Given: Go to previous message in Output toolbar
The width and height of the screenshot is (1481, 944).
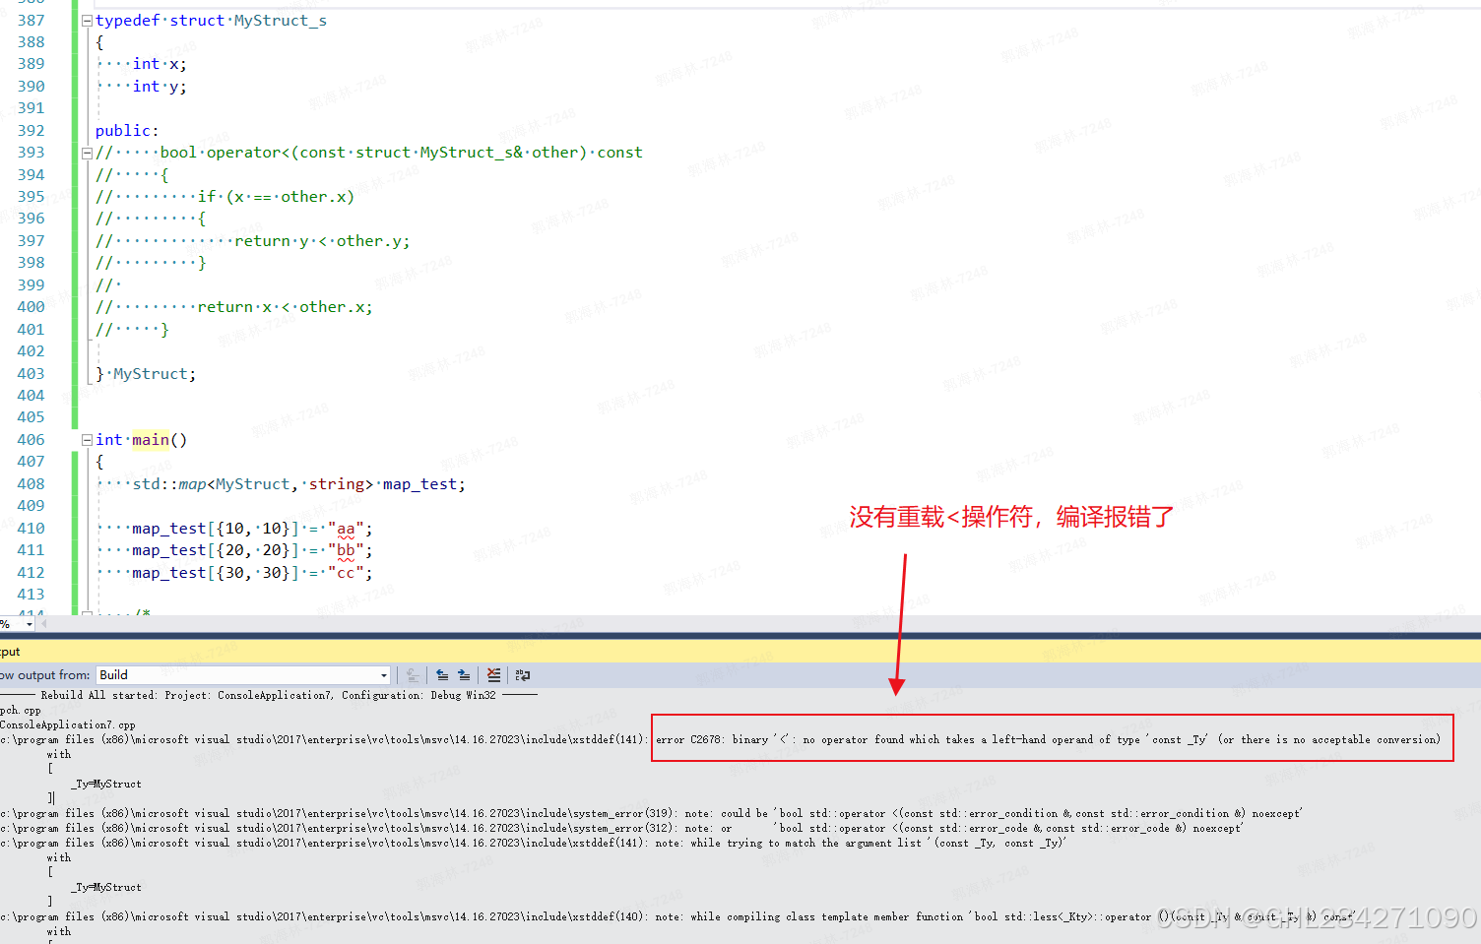Looking at the screenshot, I should point(442,675).
